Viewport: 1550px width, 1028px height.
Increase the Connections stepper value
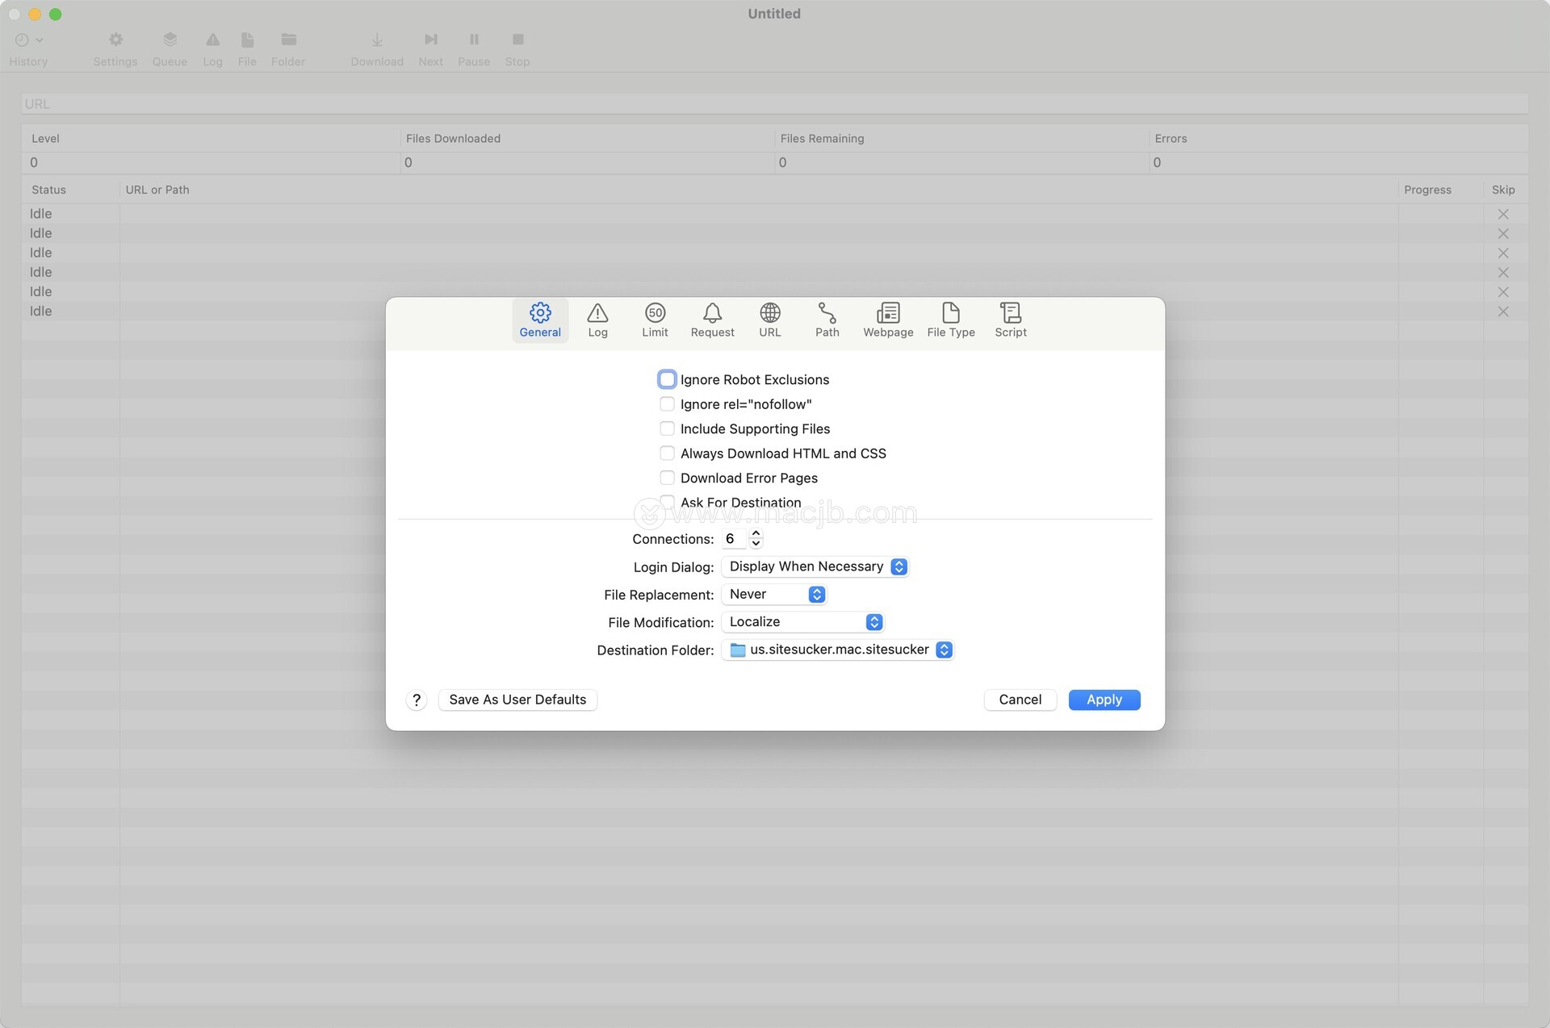[x=756, y=533]
